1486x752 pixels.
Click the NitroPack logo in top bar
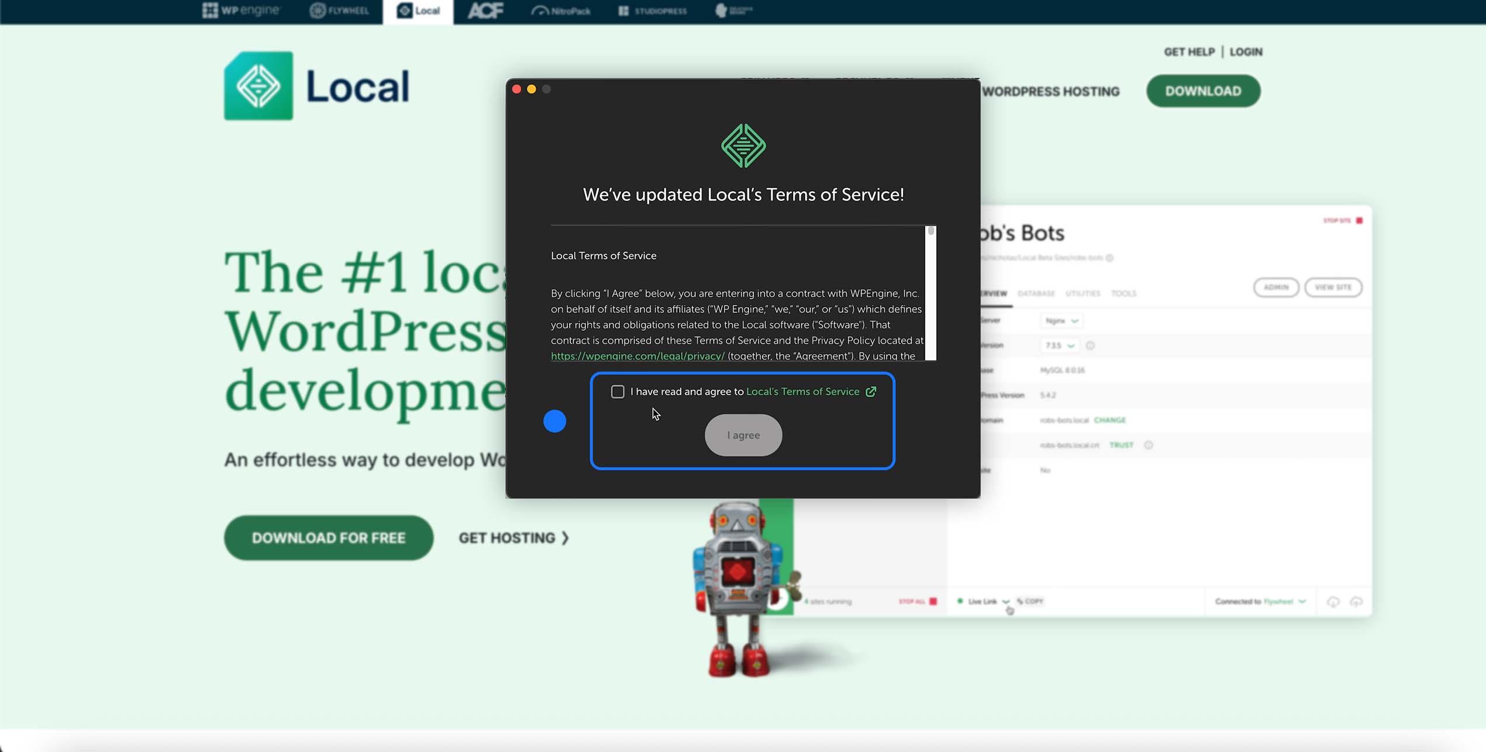pos(561,11)
